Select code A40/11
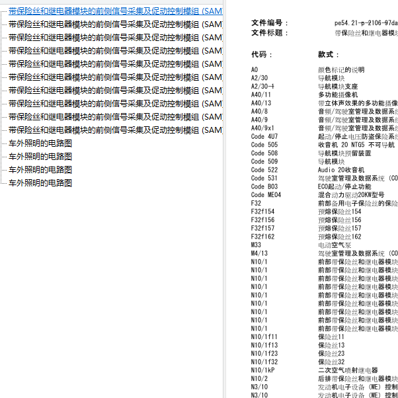The width and height of the screenshot is (398, 398). point(261,95)
